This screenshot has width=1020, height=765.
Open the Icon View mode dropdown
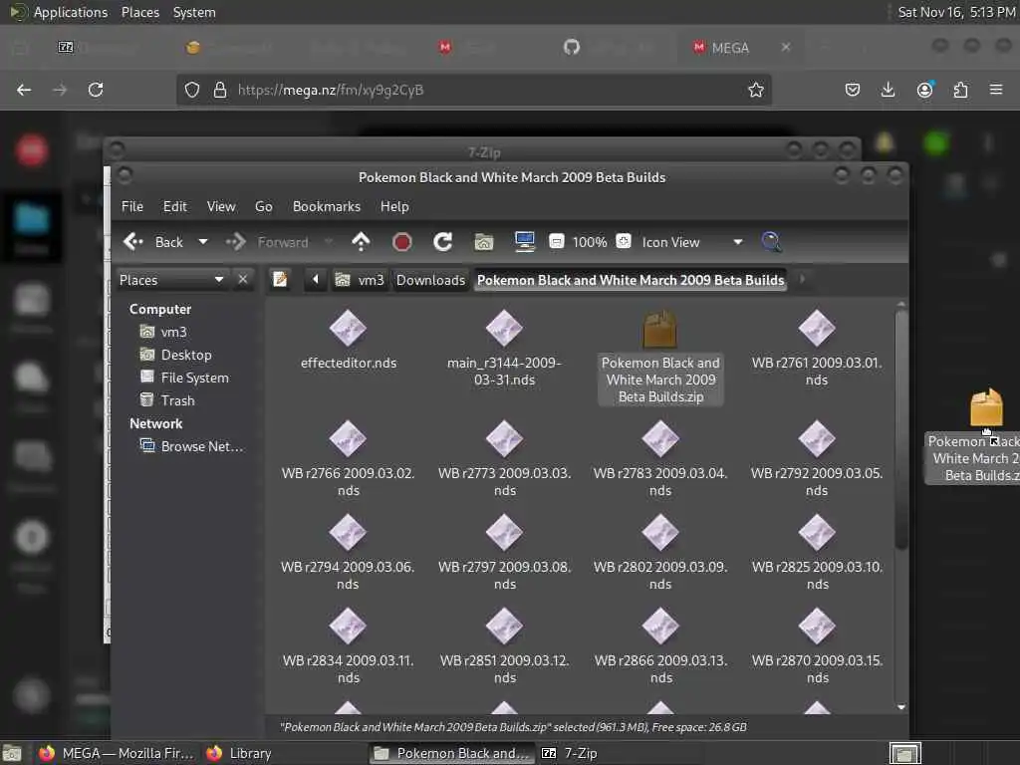692,242
